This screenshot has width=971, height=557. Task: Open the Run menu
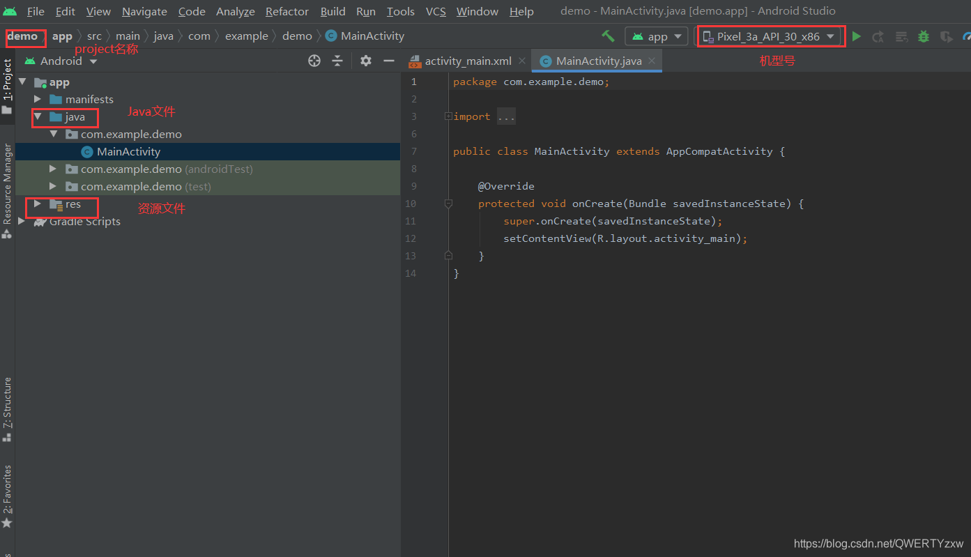366,11
